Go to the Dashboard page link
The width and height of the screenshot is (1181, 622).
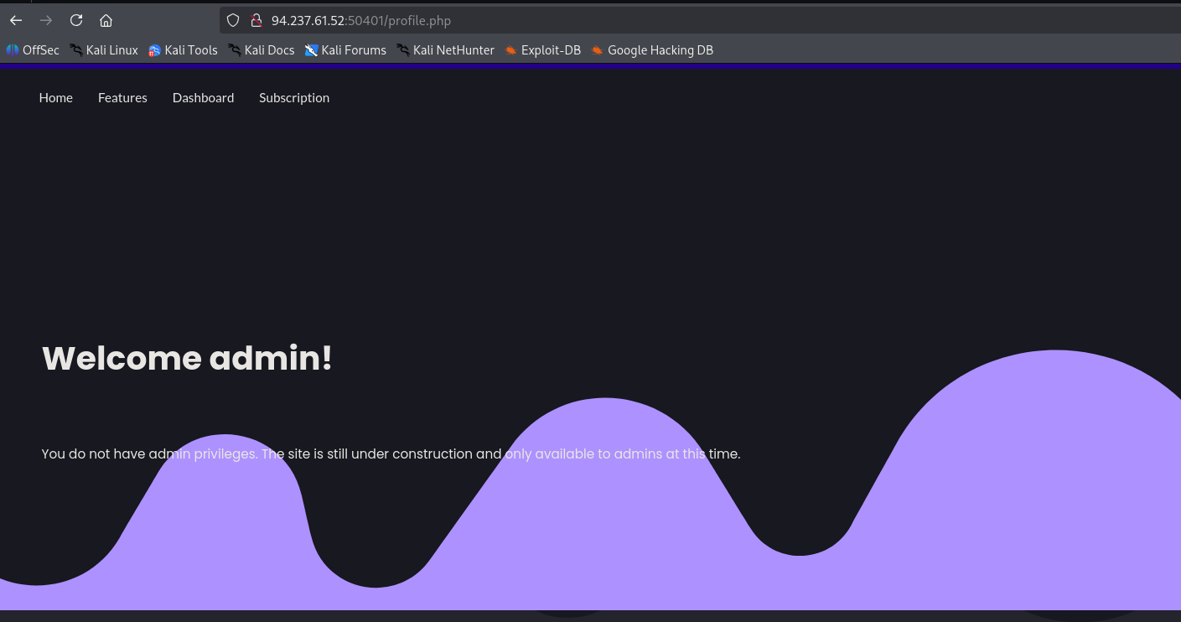(x=203, y=98)
